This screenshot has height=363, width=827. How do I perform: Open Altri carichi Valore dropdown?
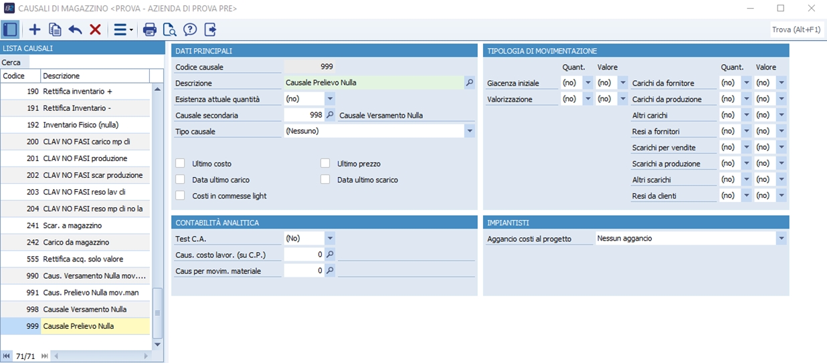pyautogui.click(x=782, y=115)
